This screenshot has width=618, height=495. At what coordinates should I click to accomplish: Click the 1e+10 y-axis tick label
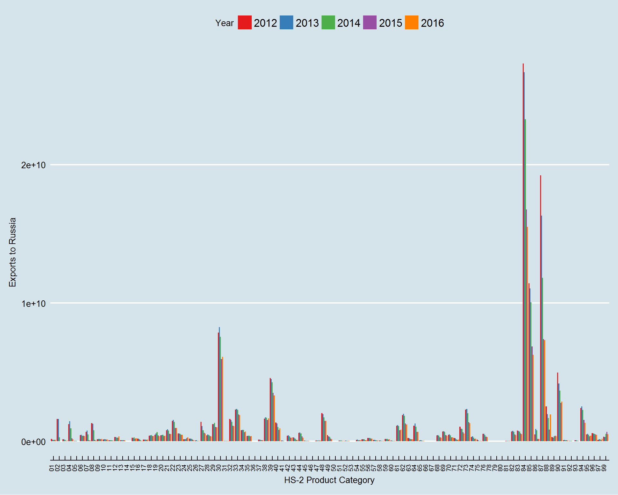(x=33, y=303)
